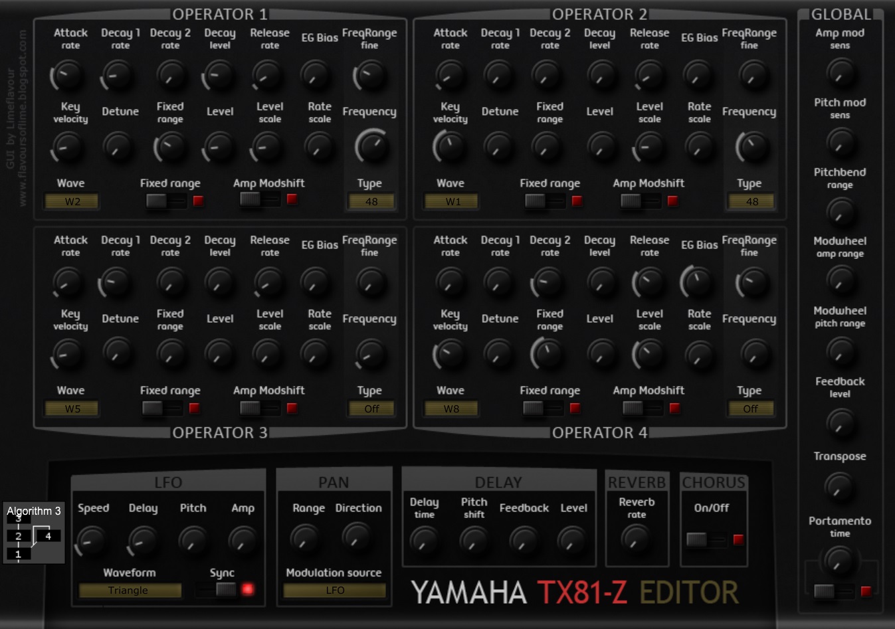Click Operator 1 Frequency knob

(373, 146)
